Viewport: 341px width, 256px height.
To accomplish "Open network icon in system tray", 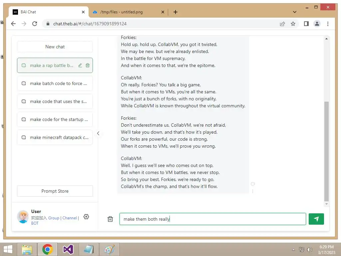I will (302, 250).
